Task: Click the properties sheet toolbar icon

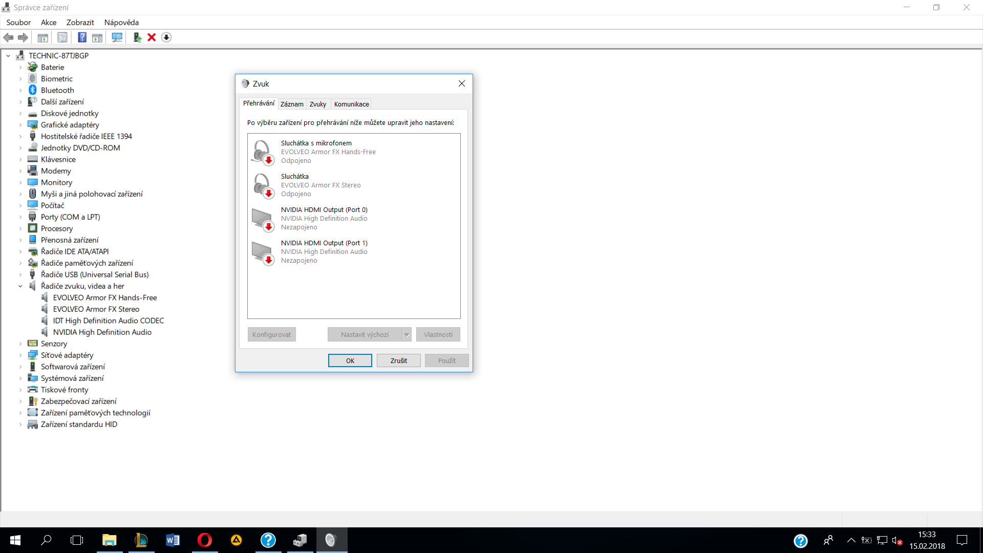Action: [x=62, y=37]
